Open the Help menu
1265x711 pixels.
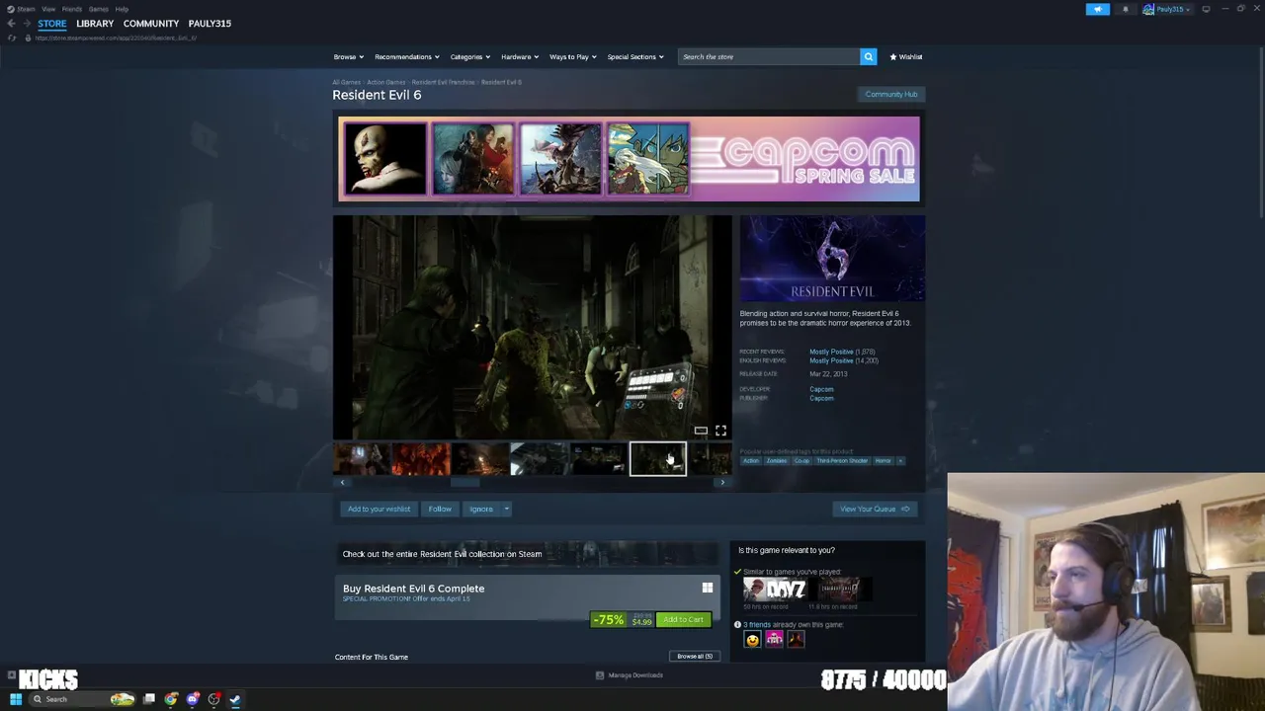point(122,9)
